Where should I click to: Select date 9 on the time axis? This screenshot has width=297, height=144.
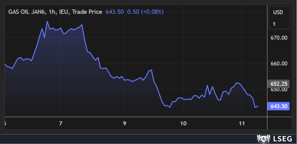coord(124,123)
